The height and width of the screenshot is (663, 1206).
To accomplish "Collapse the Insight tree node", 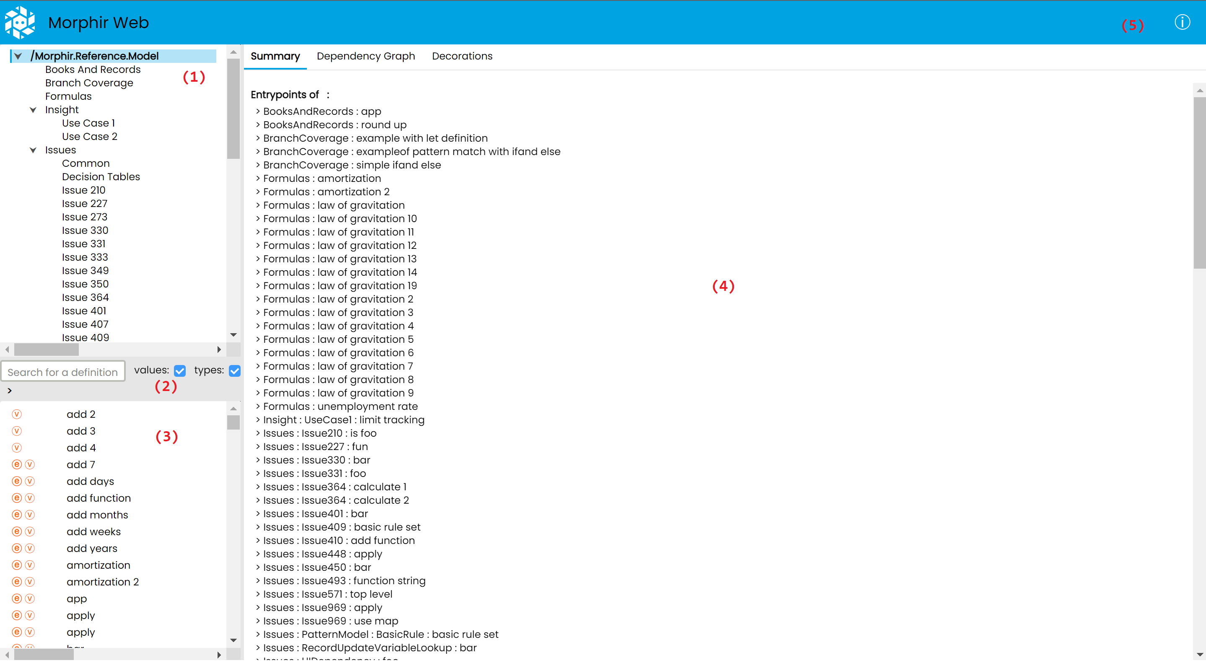I will pyautogui.click(x=33, y=110).
